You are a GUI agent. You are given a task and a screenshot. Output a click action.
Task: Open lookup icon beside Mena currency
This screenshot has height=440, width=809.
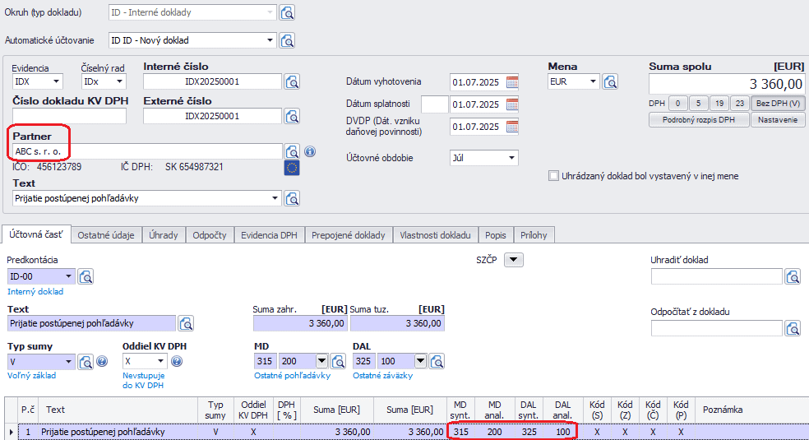click(610, 81)
